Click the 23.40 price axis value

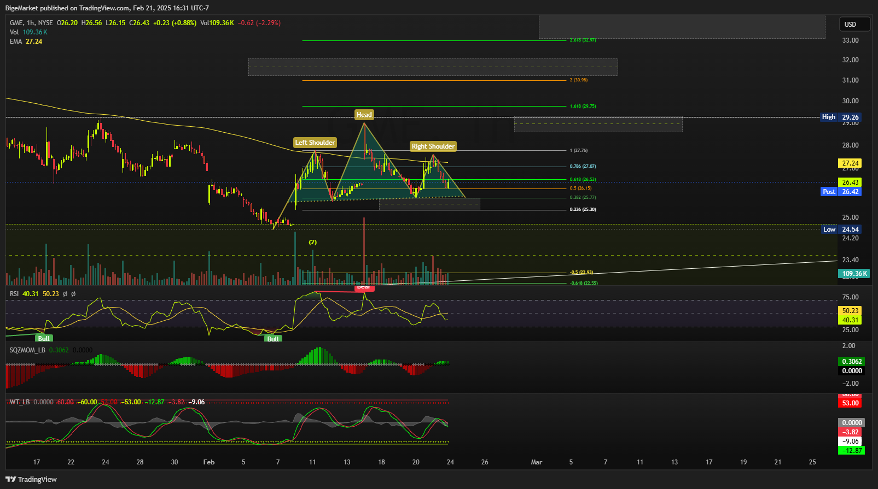pyautogui.click(x=850, y=260)
